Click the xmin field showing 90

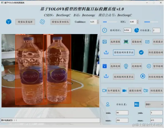(122, 113)
